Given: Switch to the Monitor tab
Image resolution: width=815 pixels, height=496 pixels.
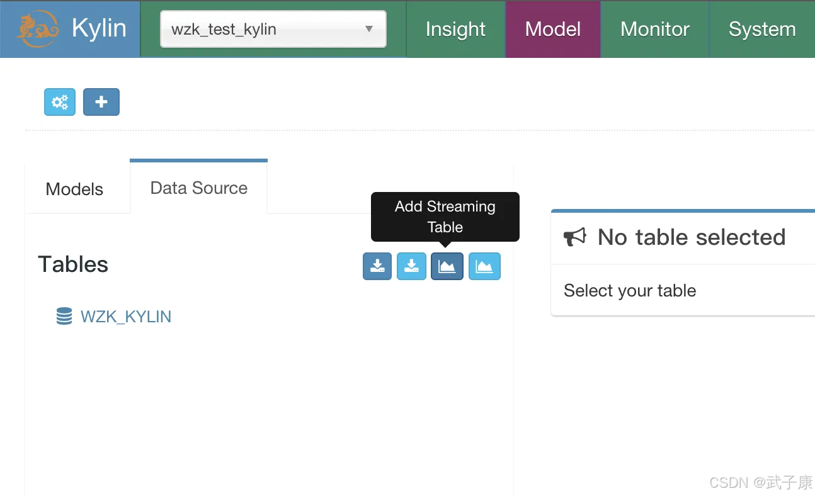Looking at the screenshot, I should coord(654,29).
